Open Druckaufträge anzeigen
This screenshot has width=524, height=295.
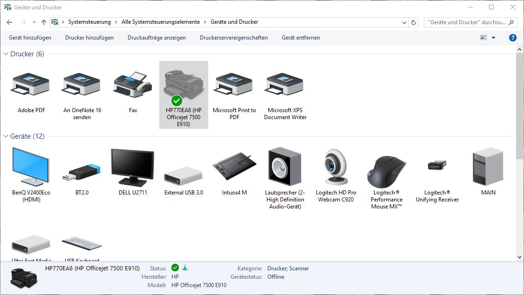[x=157, y=38]
